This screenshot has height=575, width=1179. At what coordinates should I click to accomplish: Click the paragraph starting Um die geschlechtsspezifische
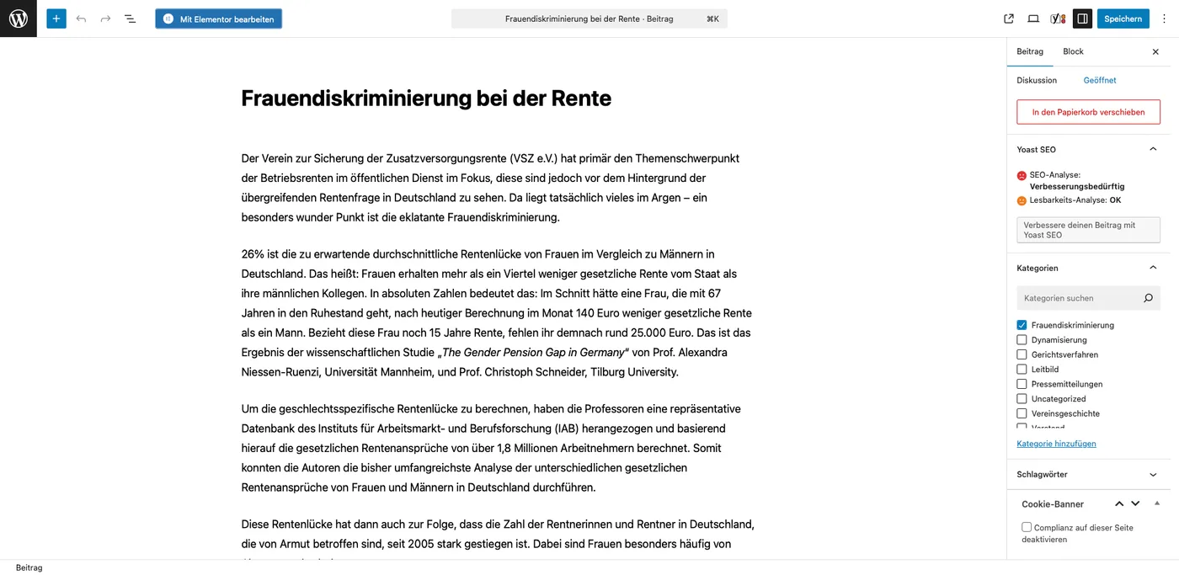(x=497, y=448)
